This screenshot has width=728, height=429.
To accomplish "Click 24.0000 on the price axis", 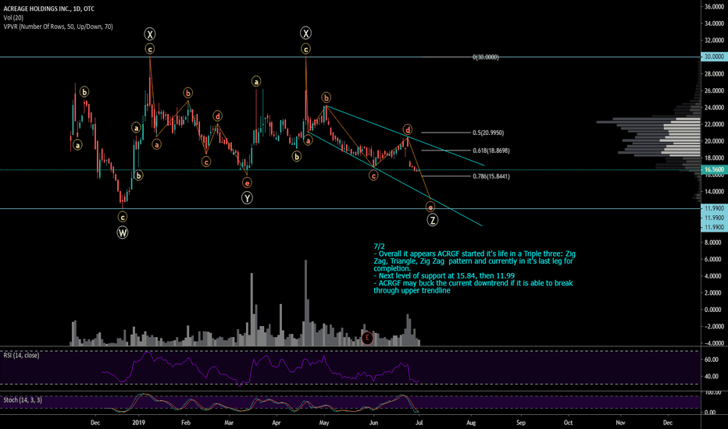I will coord(714,108).
